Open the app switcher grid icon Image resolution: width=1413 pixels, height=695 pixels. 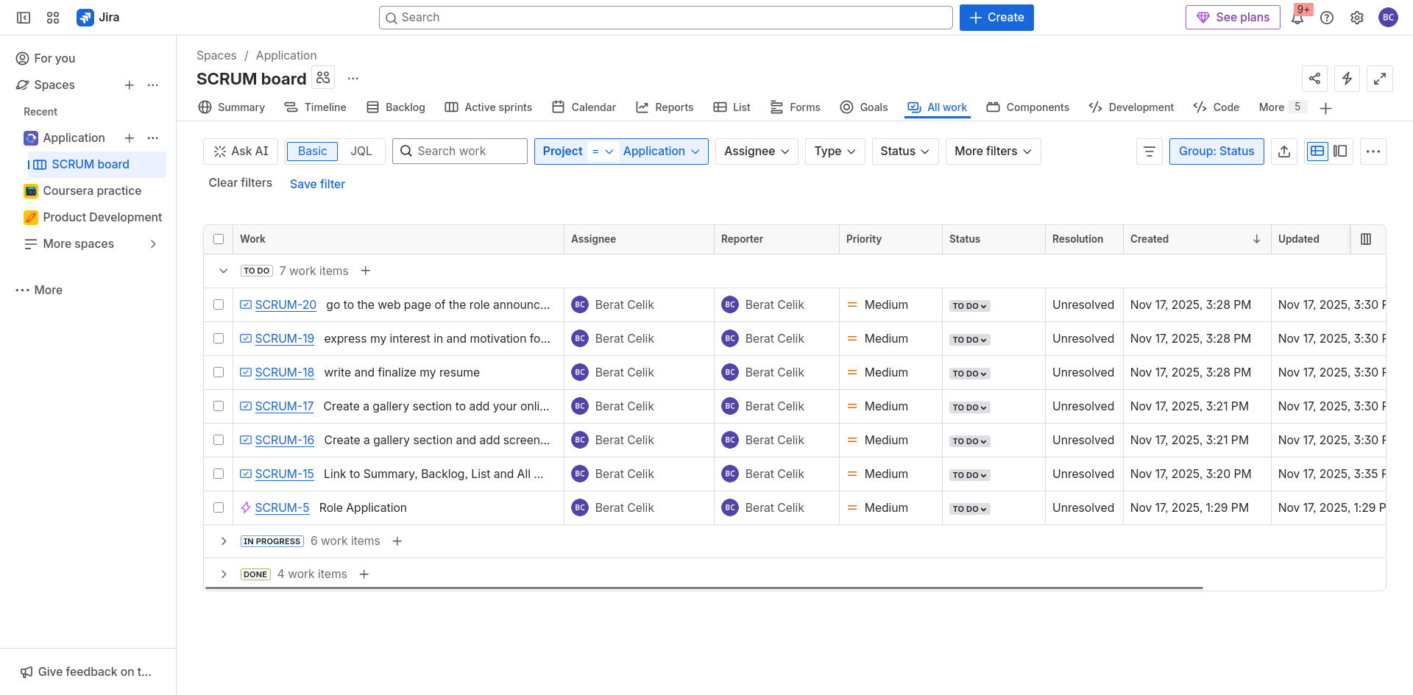pos(53,18)
